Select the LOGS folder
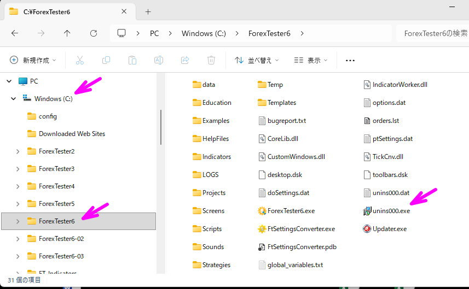The height and width of the screenshot is (289, 469). tap(205, 175)
